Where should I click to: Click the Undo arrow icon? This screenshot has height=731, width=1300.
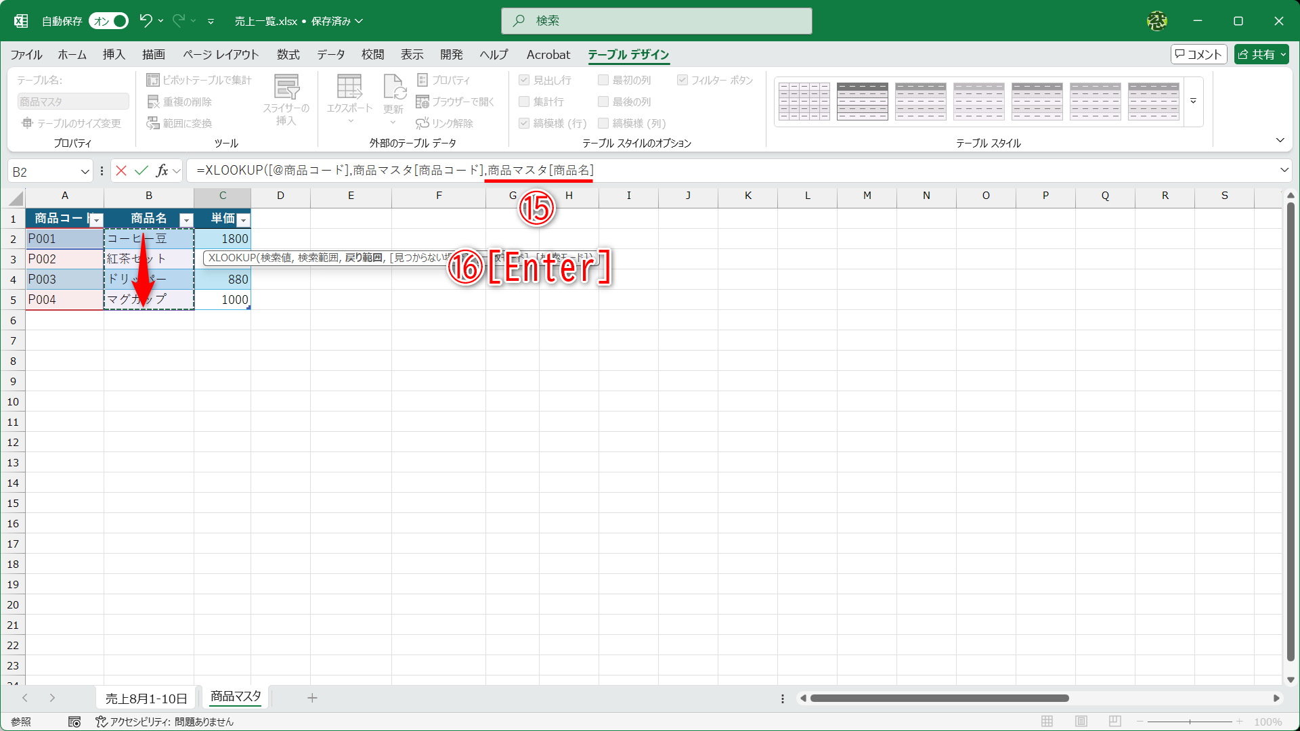(146, 20)
